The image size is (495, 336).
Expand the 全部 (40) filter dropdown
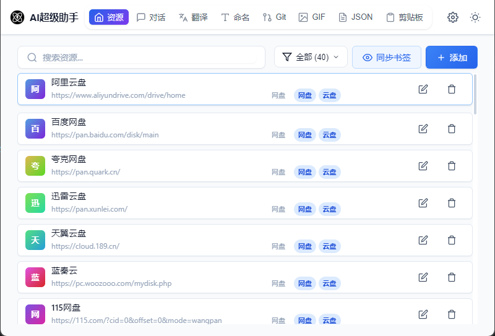click(311, 58)
